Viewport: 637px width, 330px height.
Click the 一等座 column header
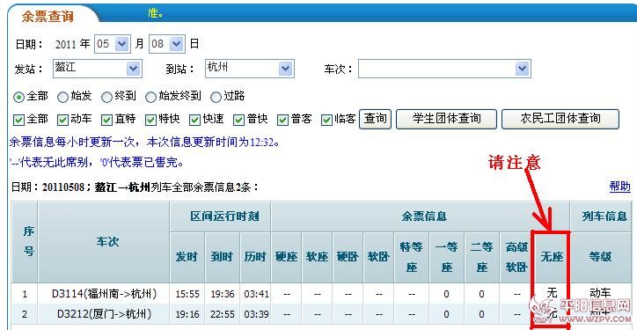[x=447, y=257]
